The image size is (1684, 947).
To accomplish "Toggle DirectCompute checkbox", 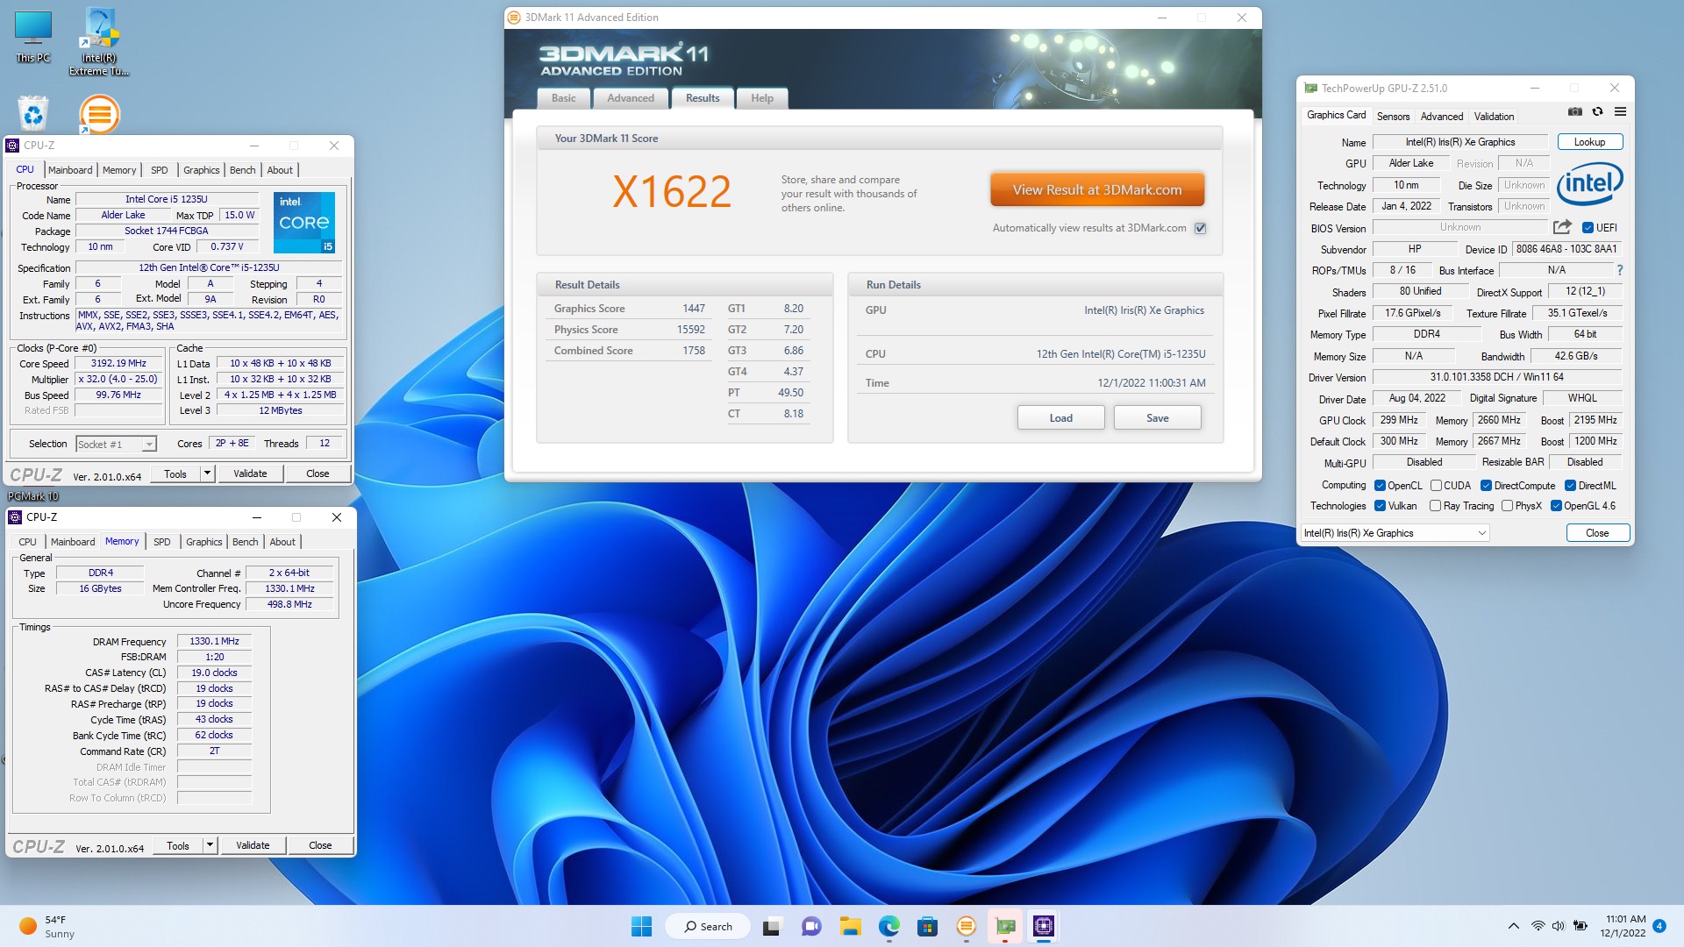I will tap(1486, 486).
